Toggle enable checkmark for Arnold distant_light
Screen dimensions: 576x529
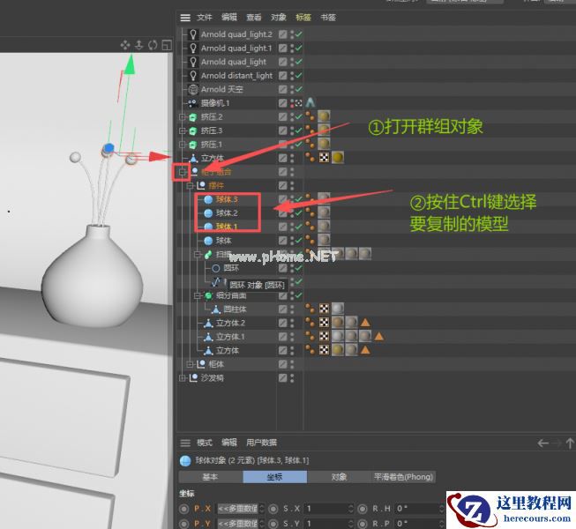[299, 76]
